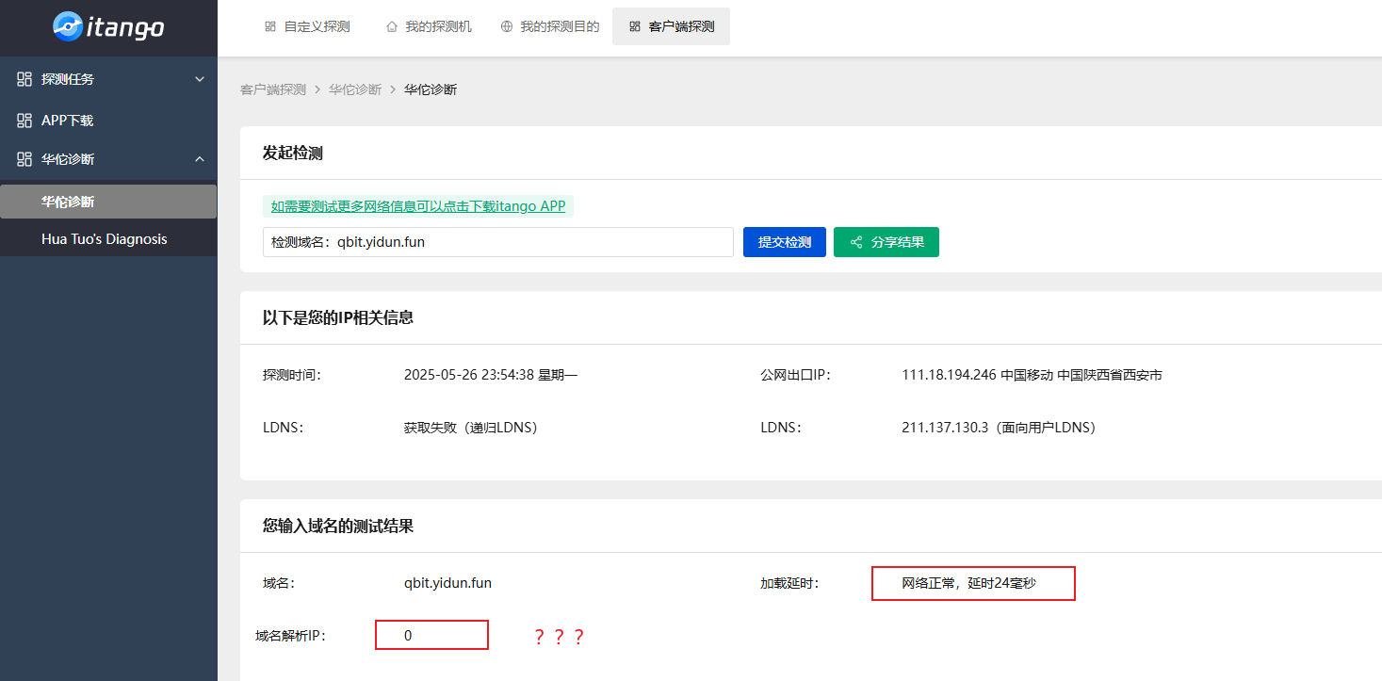The image size is (1382, 681).
Task: Click the 检测域名 input field
Action: click(498, 242)
